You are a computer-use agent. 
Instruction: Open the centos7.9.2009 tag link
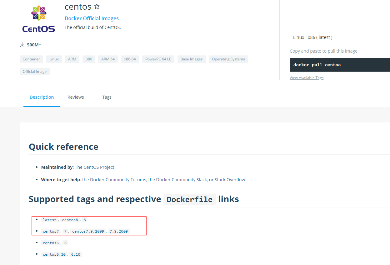pos(88,231)
